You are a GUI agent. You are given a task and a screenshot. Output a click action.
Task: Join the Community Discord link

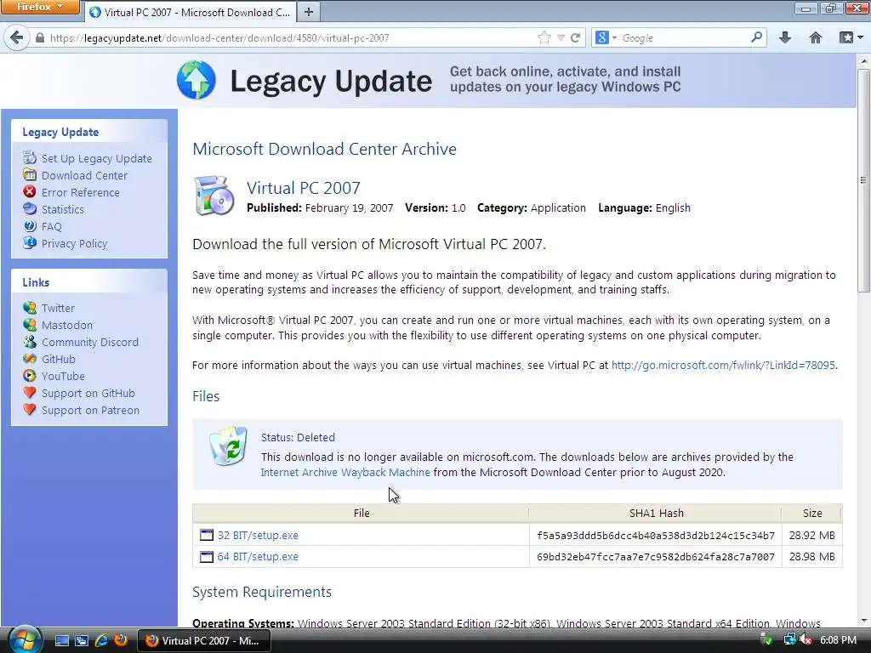click(90, 342)
